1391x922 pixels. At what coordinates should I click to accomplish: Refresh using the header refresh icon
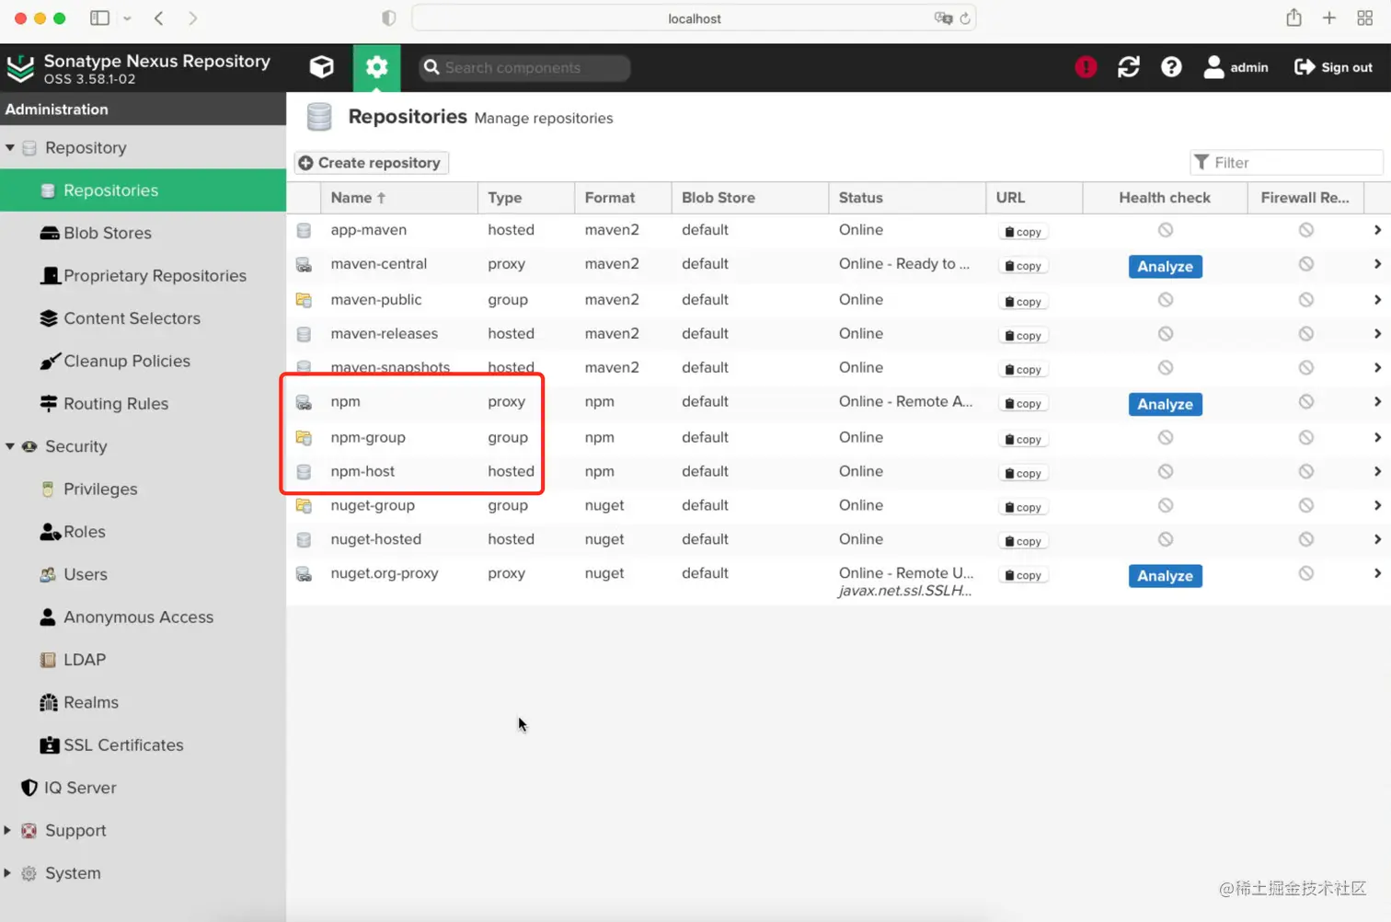(1129, 67)
